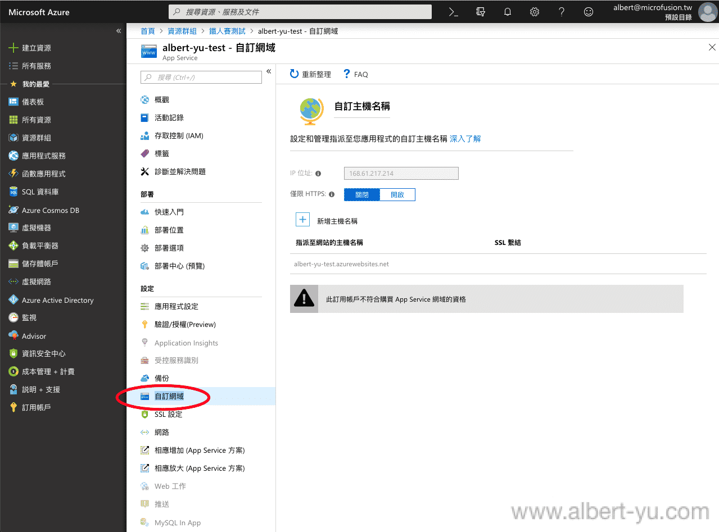Click 資源群組 breadcrumb link
This screenshot has width=719, height=532.
coord(182,31)
